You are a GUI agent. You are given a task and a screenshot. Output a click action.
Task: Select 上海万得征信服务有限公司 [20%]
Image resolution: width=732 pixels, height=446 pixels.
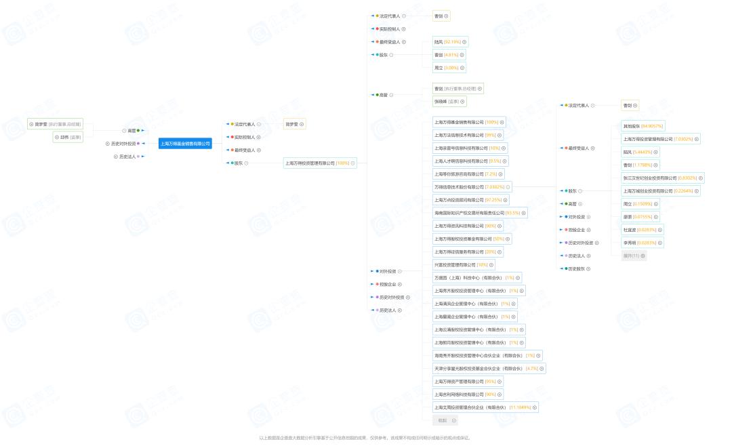[x=468, y=252]
